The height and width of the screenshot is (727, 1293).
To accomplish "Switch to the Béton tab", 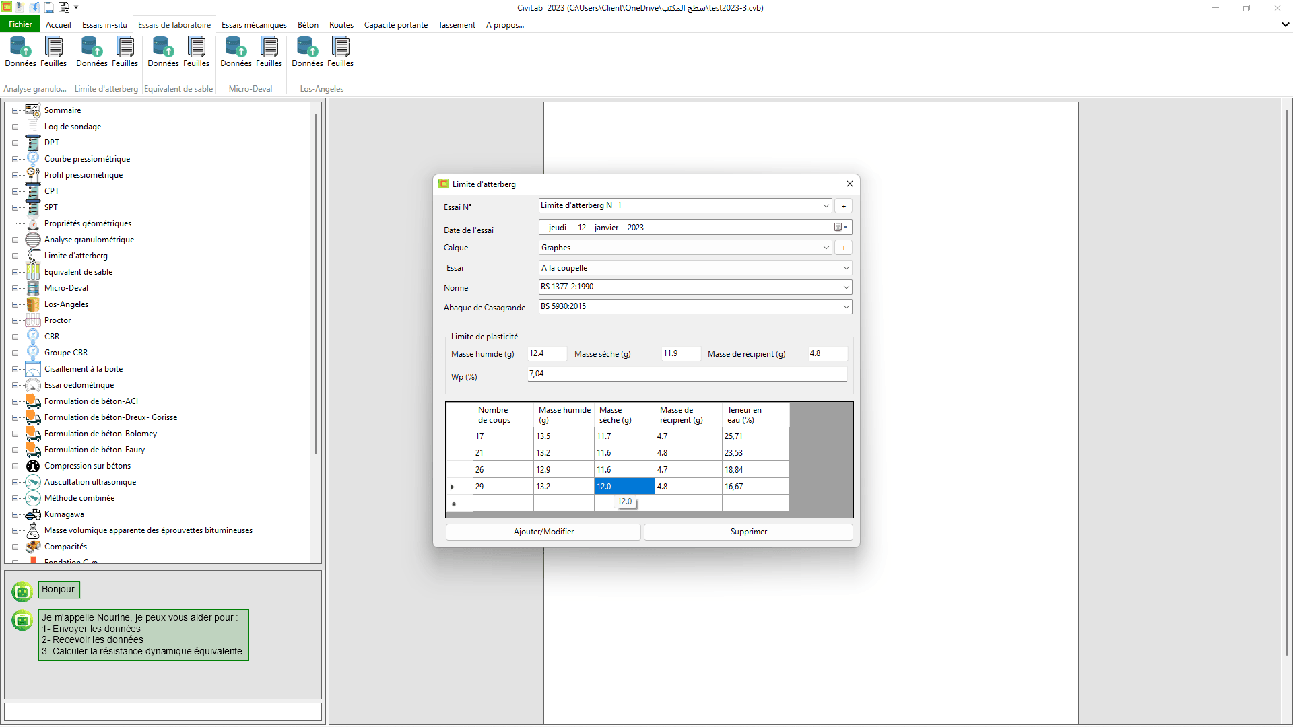I will [x=308, y=25].
